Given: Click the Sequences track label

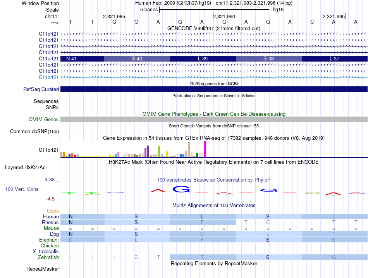Looking at the screenshot, I should 46,101.
